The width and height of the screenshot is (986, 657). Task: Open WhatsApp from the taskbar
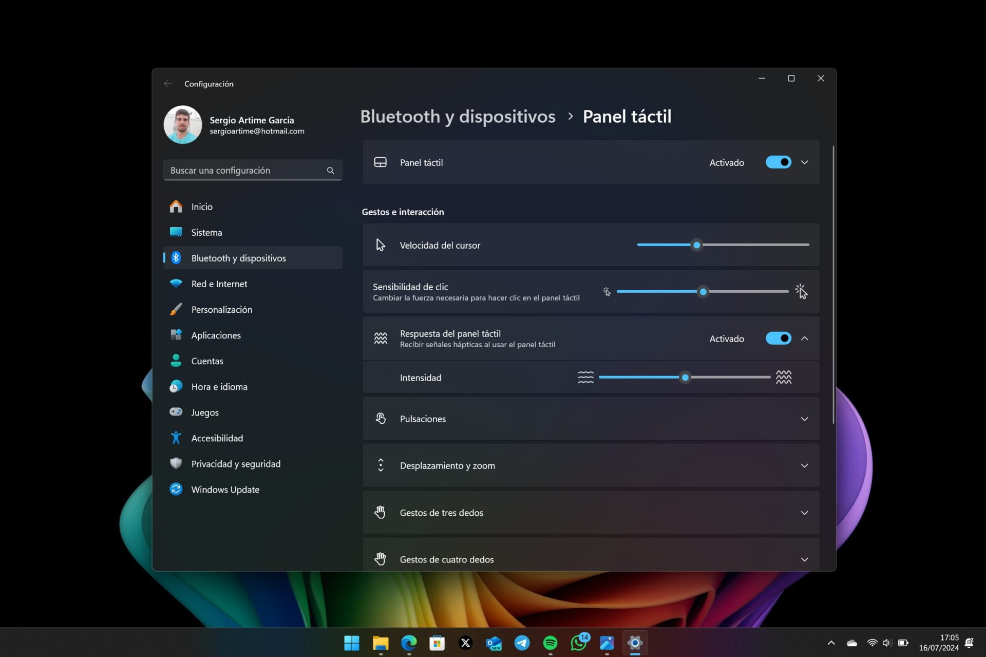[578, 643]
